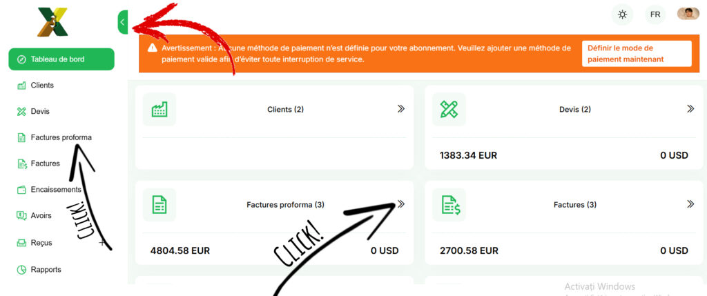707x296 pixels.
Task: Click the Clients icon in sidebar
Action: tap(21, 86)
